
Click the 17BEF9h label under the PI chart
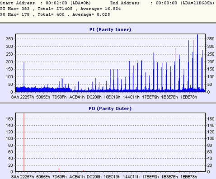[150, 97]
